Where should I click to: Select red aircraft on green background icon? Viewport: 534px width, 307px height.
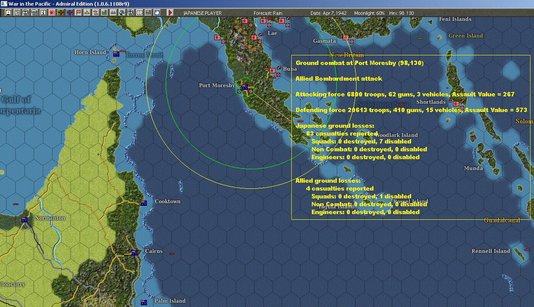pyautogui.click(x=61, y=13)
